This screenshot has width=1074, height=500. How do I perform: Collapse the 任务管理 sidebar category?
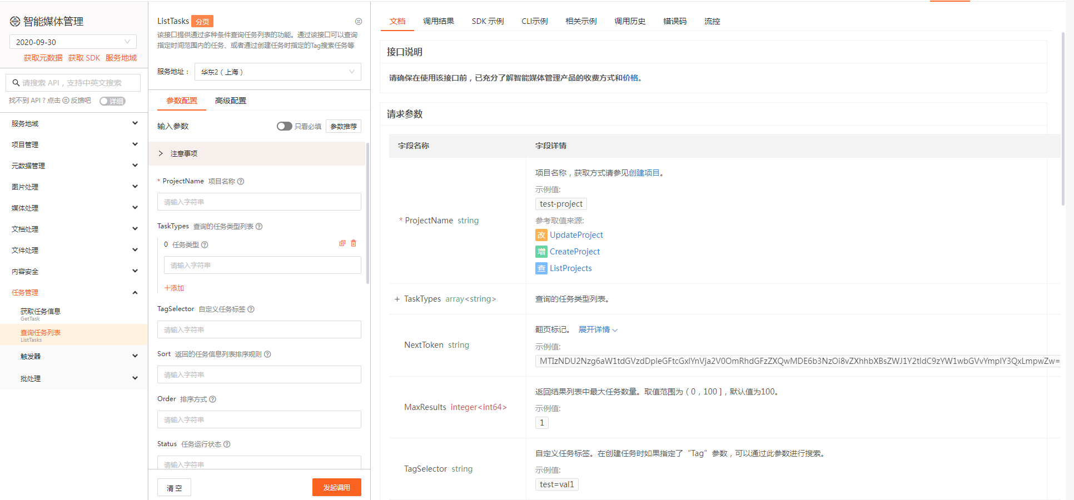74,292
